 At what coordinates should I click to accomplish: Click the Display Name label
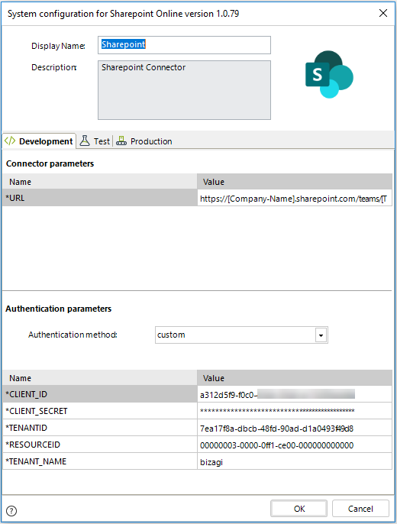(58, 46)
